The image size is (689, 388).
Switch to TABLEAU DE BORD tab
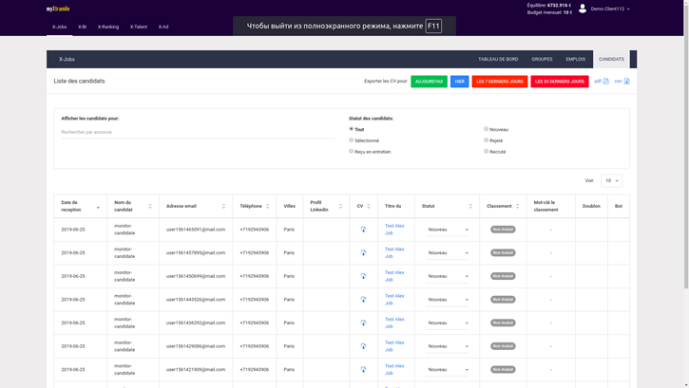pyautogui.click(x=498, y=59)
